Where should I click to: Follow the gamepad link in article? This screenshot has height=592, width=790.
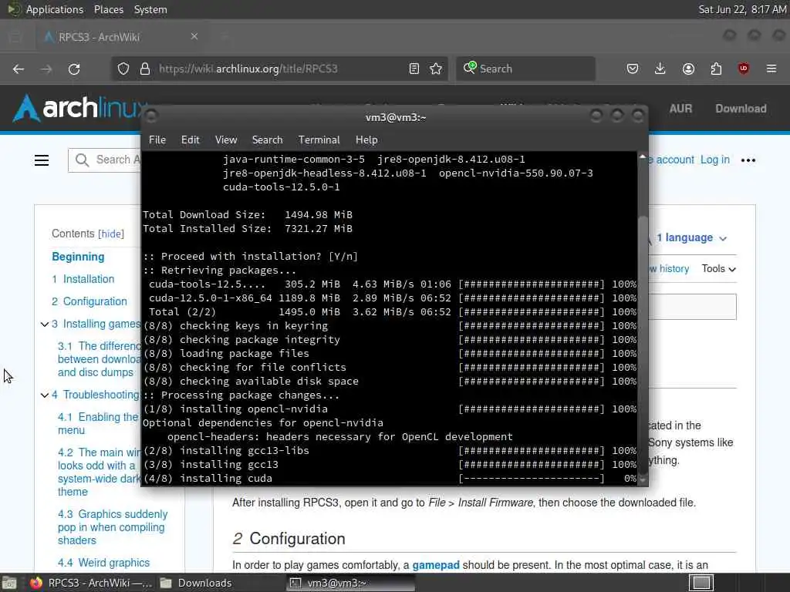coord(436,565)
